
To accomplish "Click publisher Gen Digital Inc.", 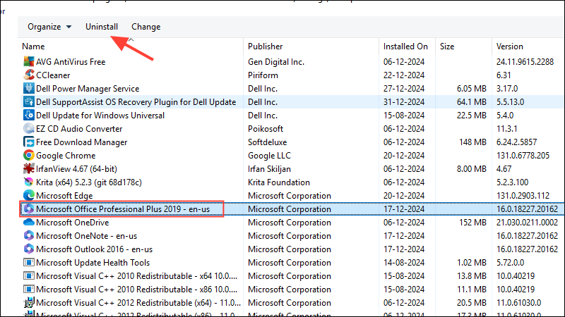I will pos(276,62).
